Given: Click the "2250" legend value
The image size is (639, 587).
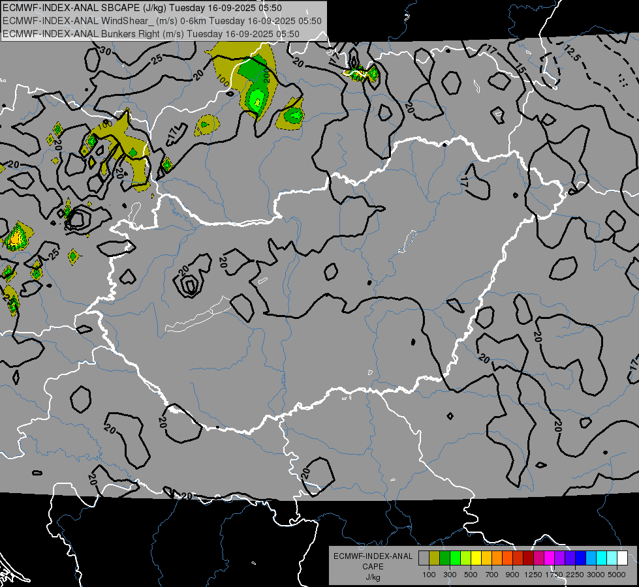Looking at the screenshot, I should click(575, 575).
